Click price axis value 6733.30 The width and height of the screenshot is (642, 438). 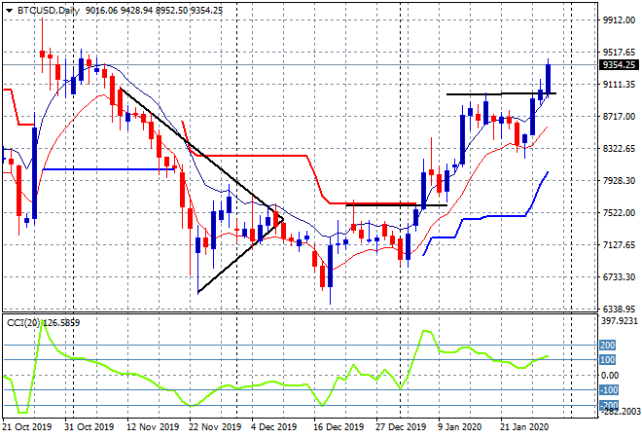pyautogui.click(x=619, y=277)
